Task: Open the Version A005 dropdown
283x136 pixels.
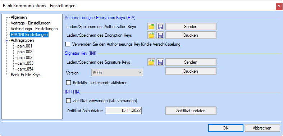Action: point(117,72)
